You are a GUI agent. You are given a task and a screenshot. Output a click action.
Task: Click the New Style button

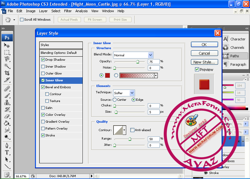coord(204,62)
